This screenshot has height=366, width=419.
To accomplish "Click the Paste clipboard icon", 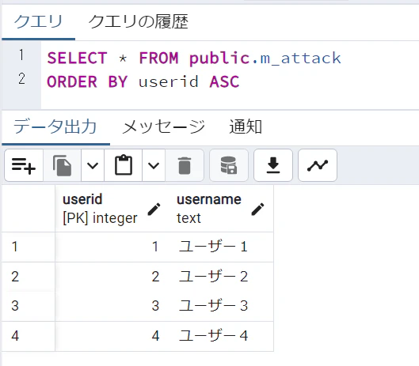I will 124,165.
